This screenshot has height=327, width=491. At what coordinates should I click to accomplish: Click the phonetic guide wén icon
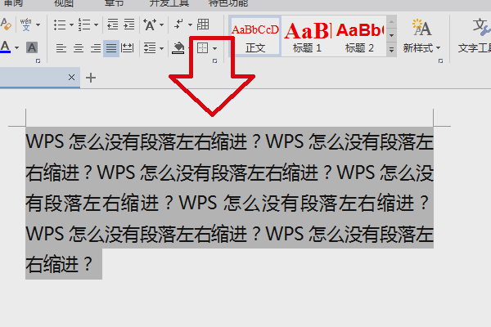pyautogui.click(x=25, y=25)
